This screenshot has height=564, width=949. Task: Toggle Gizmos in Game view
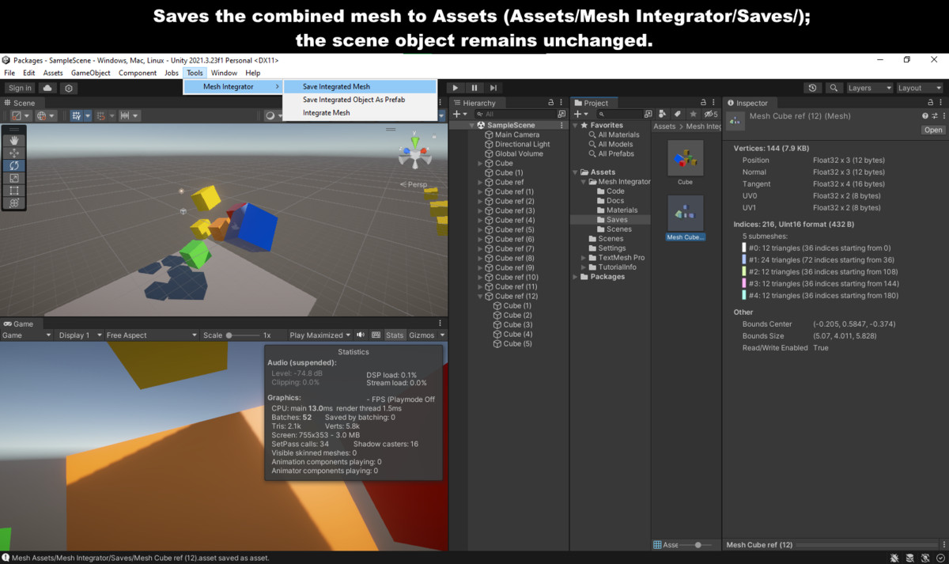tap(422, 335)
